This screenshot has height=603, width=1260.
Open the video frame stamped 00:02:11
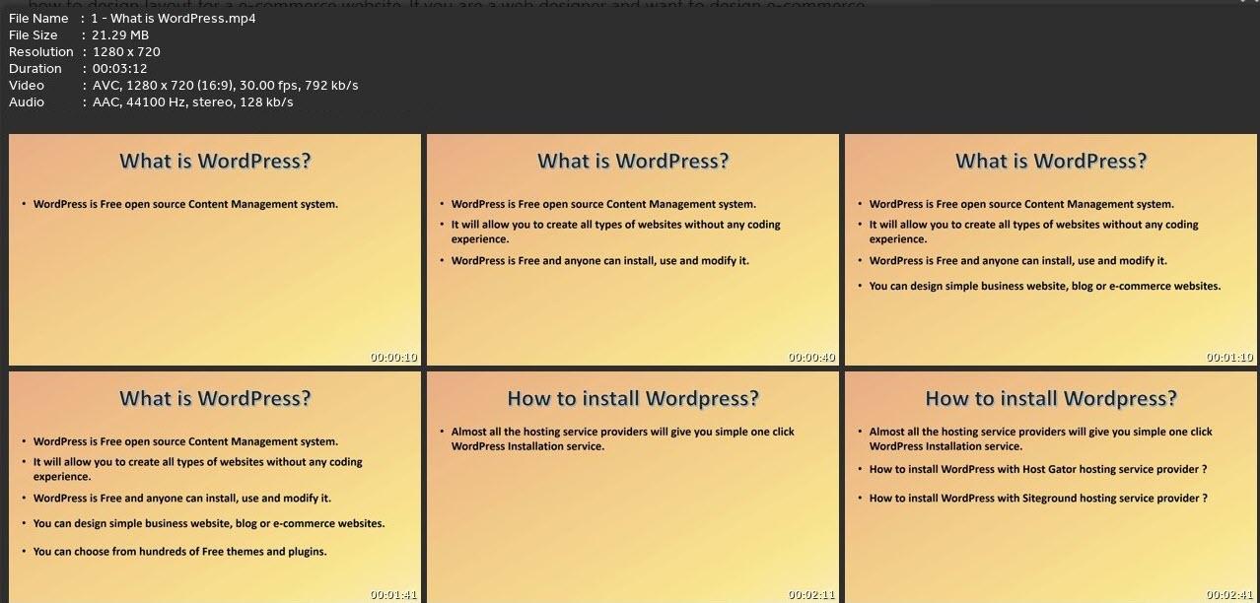point(633,487)
